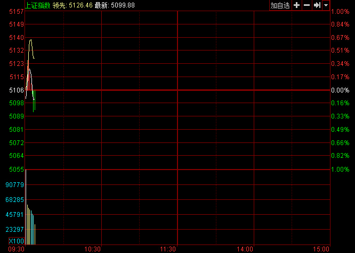Viewport: 355px width, 253px height.
Task: Click the minus zoom-out icon
Action: tap(306, 5)
